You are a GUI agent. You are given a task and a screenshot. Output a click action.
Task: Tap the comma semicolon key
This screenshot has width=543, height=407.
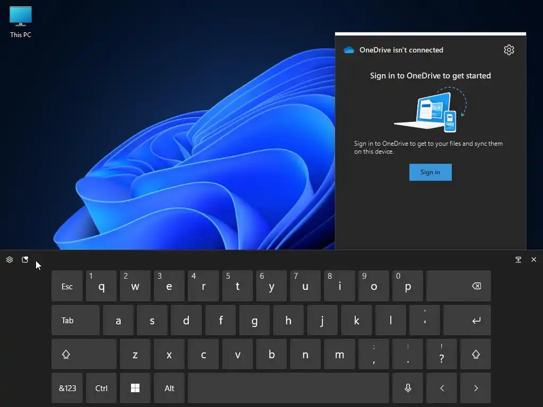tap(374, 354)
